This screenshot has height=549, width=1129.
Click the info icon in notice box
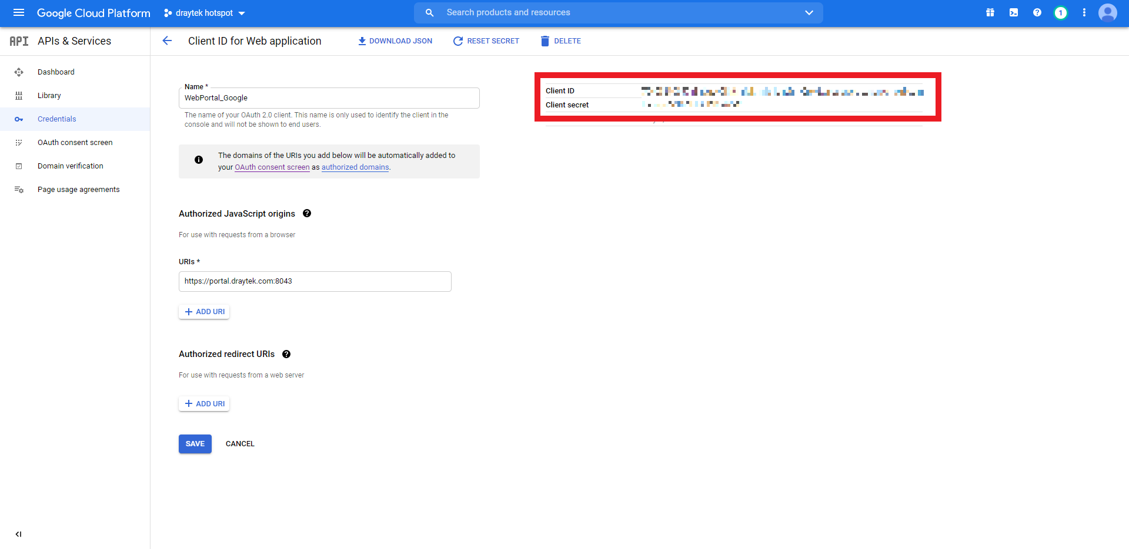pos(199,160)
